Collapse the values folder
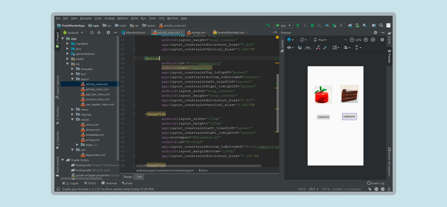The width and height of the screenshot is (447, 207). coord(73,120)
